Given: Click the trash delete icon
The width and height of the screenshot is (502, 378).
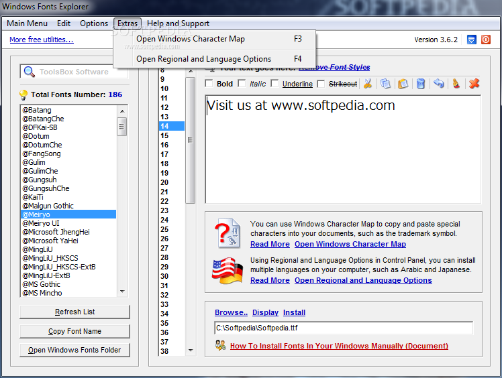Looking at the screenshot, I should point(421,84).
